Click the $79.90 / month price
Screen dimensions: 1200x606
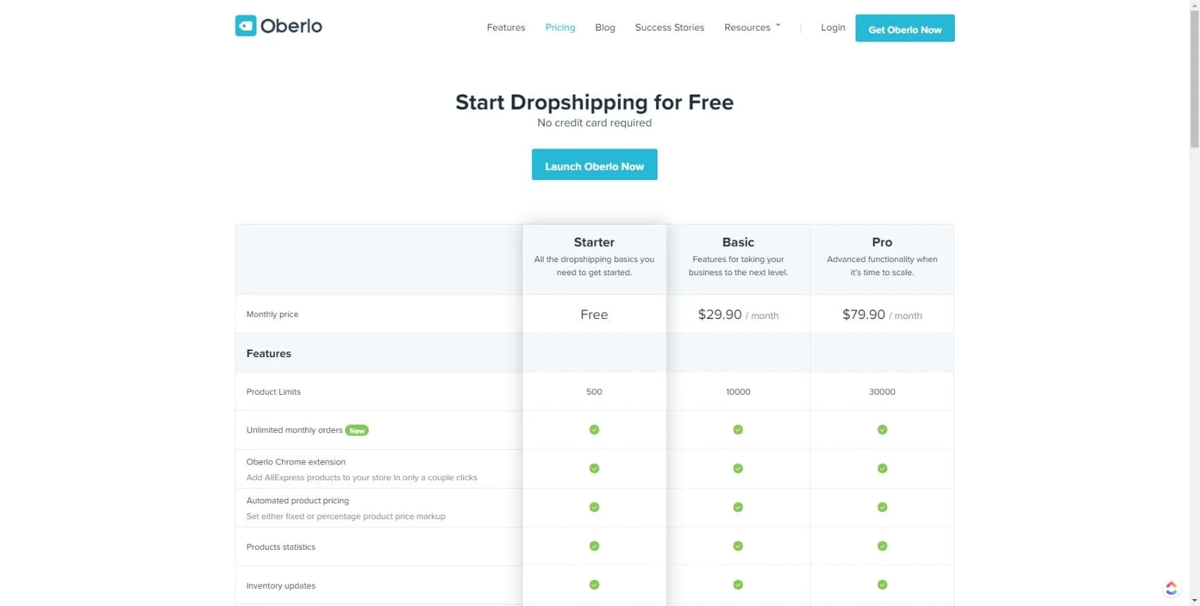[882, 315]
